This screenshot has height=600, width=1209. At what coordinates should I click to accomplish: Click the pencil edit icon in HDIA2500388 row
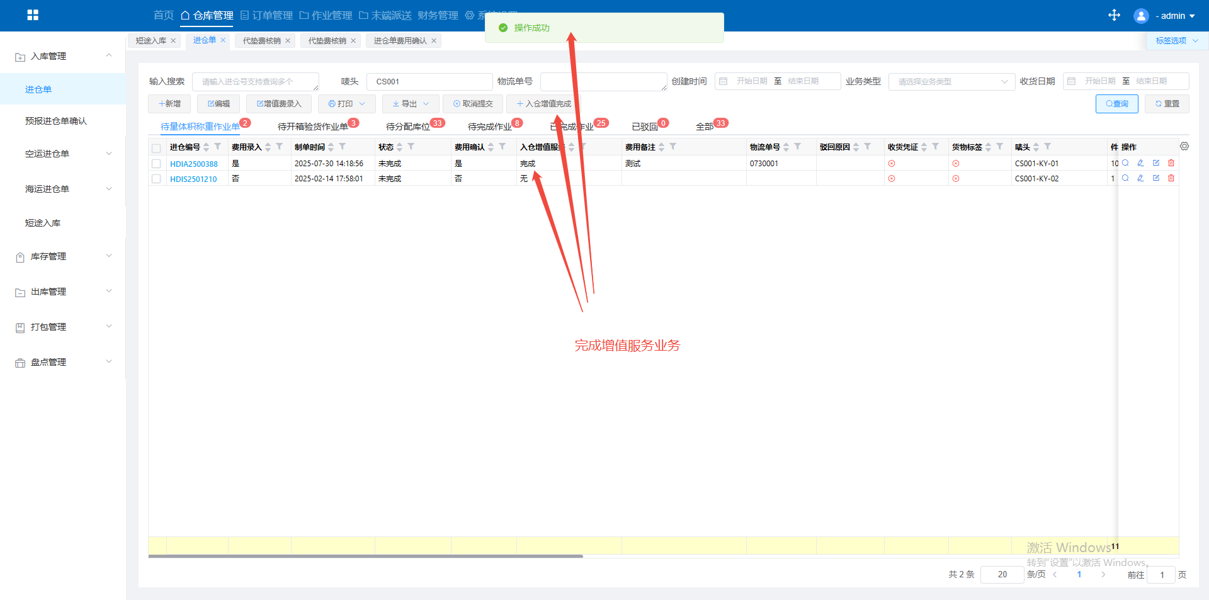tap(1140, 163)
